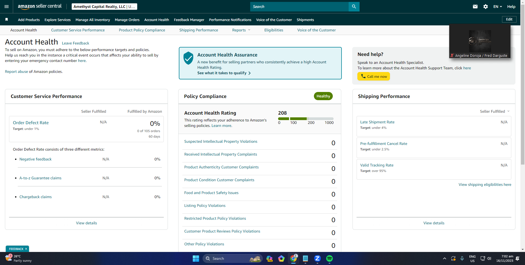Open the Amethyst Capital Realty account switcher
The image size is (525, 265).
pyautogui.click(x=104, y=7)
